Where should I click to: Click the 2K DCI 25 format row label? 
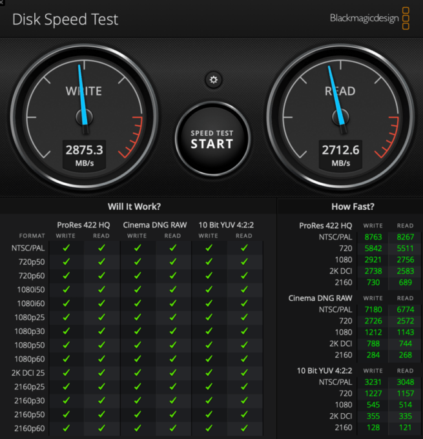[28, 373]
